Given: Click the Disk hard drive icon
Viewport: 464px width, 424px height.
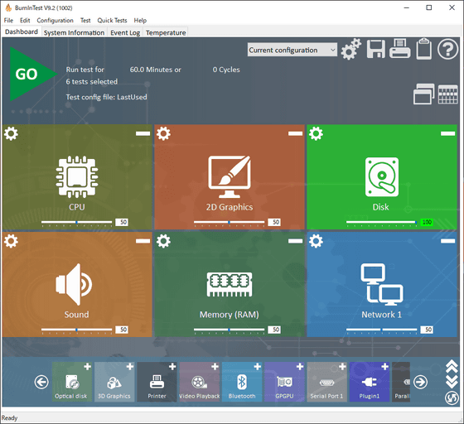Looking at the screenshot, I should click(x=382, y=177).
